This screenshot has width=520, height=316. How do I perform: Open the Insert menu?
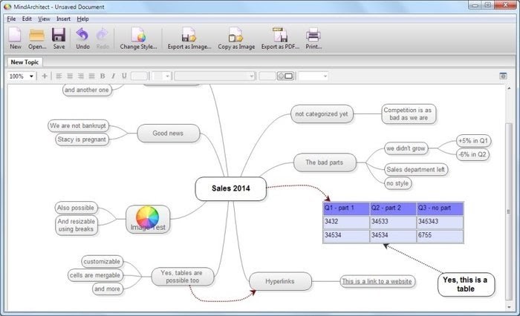pyautogui.click(x=63, y=19)
